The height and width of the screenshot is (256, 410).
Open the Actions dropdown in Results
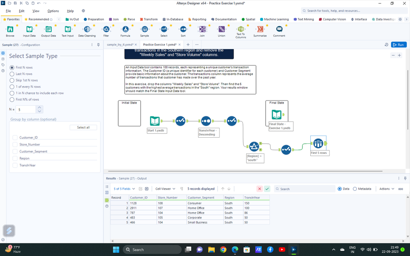387,189
